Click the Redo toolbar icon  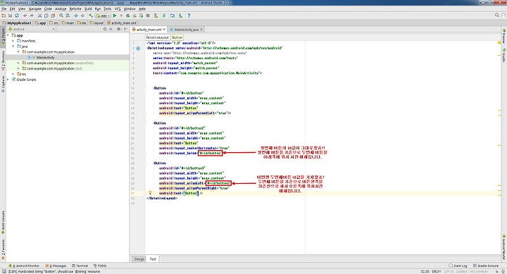tap(32, 15)
